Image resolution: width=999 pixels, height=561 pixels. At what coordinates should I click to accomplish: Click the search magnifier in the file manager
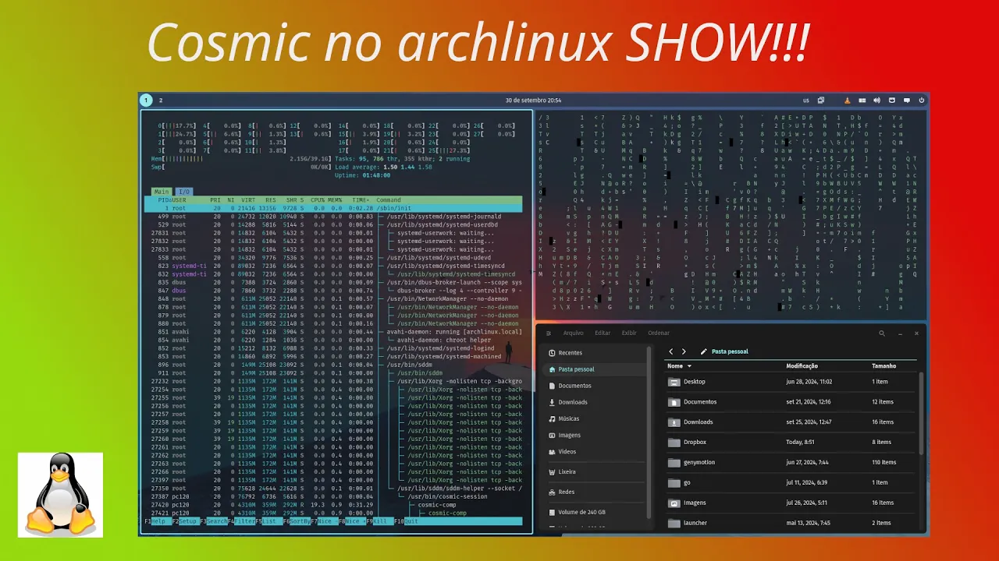(x=882, y=333)
